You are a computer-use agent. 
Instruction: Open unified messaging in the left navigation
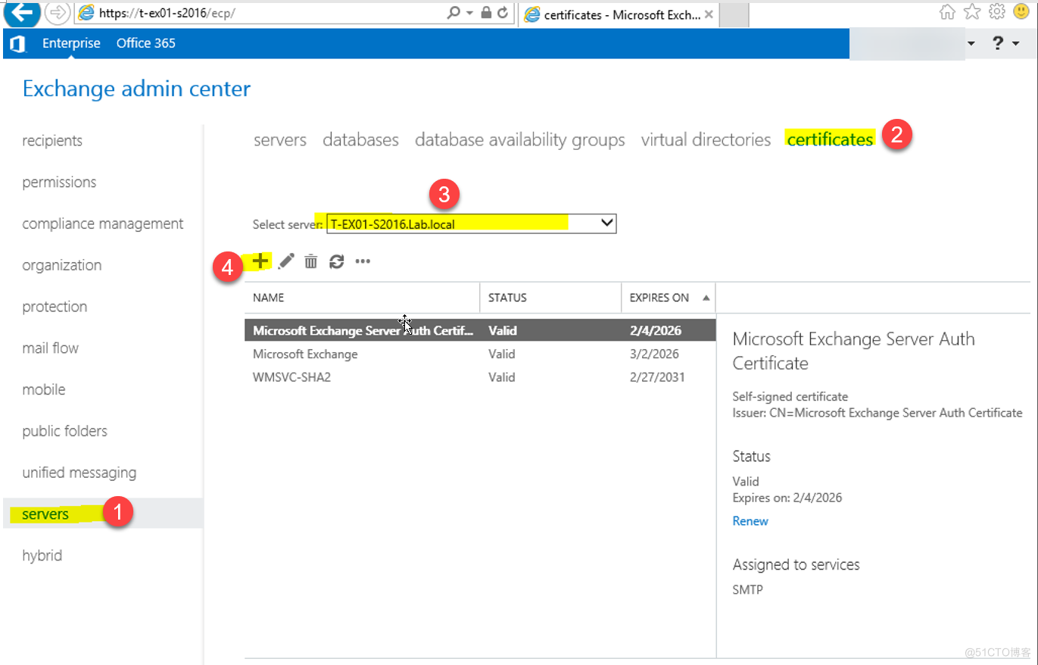tap(79, 473)
